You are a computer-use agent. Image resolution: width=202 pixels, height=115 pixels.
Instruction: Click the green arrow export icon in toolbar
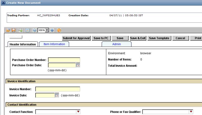tap(21, 30)
